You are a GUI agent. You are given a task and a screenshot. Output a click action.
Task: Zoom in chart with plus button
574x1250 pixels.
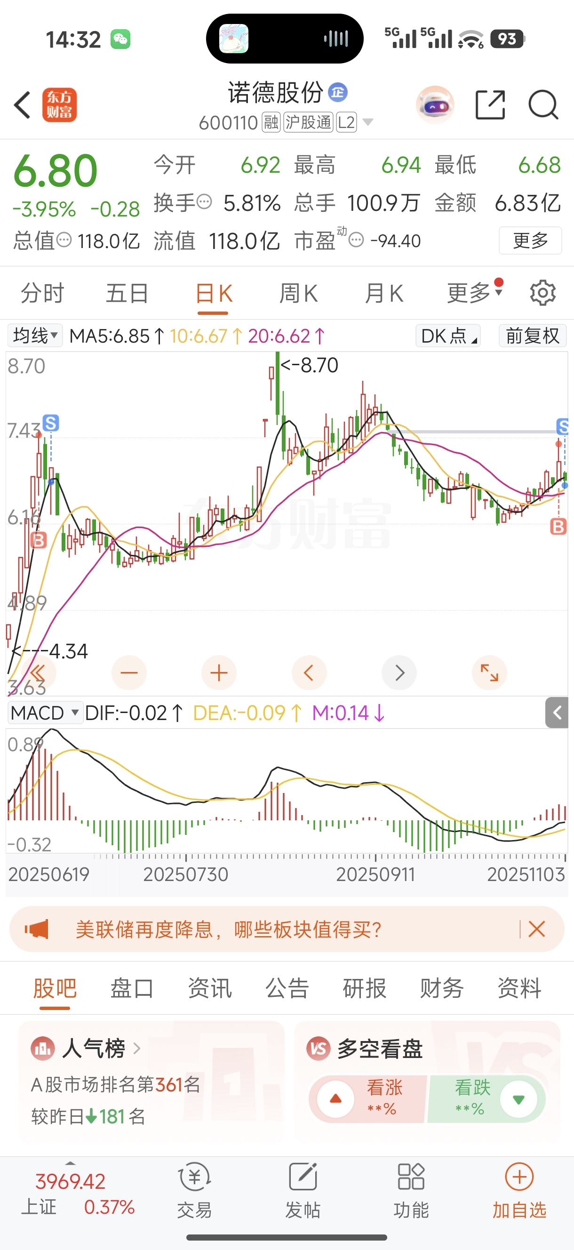[219, 673]
